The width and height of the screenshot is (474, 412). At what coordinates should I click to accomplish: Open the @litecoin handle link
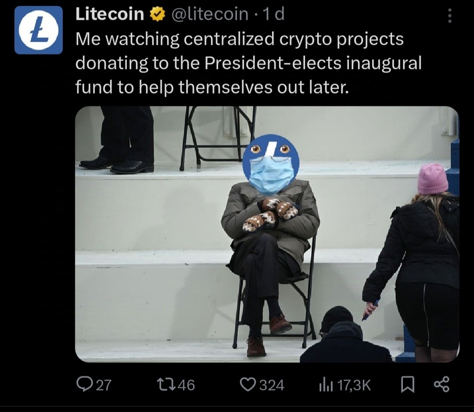tap(210, 14)
